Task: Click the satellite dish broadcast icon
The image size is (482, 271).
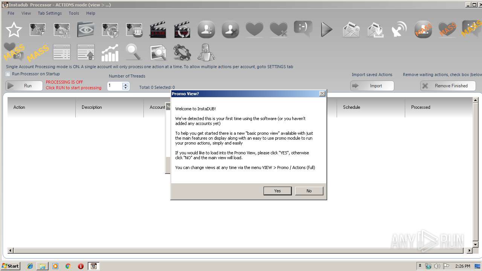Action: (x=399, y=29)
